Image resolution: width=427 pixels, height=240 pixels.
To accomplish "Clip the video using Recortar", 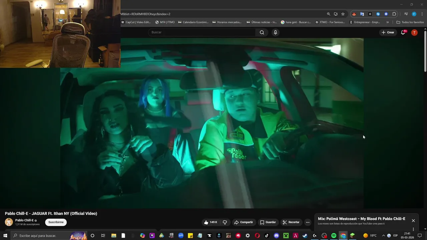I will [291, 222].
